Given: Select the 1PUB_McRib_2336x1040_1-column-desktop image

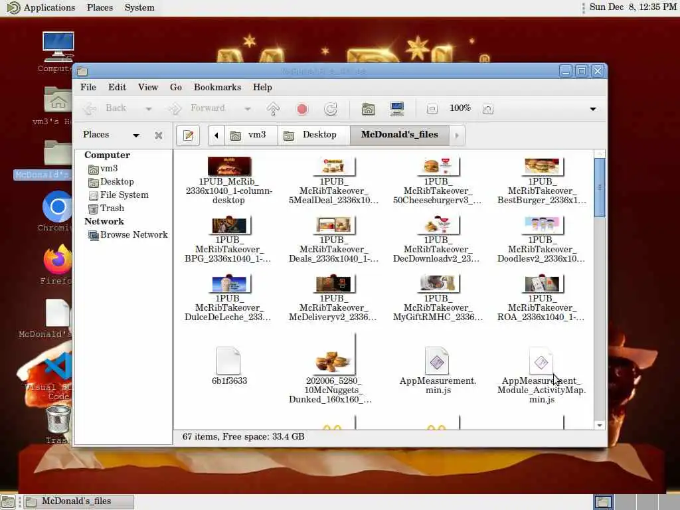Looking at the screenshot, I should click(229, 166).
